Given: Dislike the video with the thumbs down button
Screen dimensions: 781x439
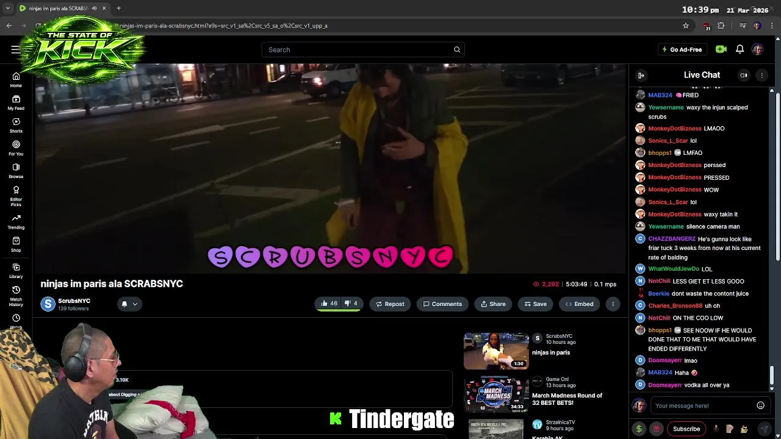Looking at the screenshot, I should coord(351,304).
